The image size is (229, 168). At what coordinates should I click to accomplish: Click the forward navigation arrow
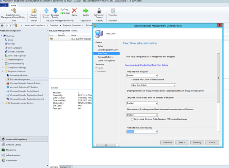[6, 25]
